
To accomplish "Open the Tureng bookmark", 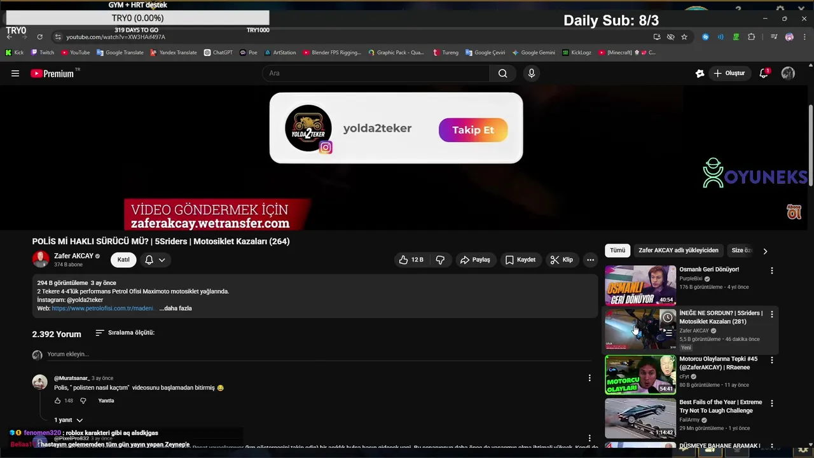I will 445,53.
